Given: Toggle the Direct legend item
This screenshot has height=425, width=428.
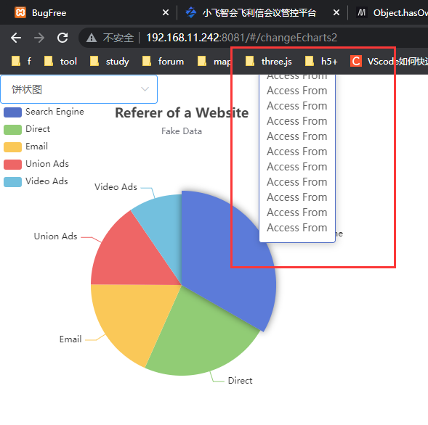Looking at the screenshot, I should [x=27, y=129].
